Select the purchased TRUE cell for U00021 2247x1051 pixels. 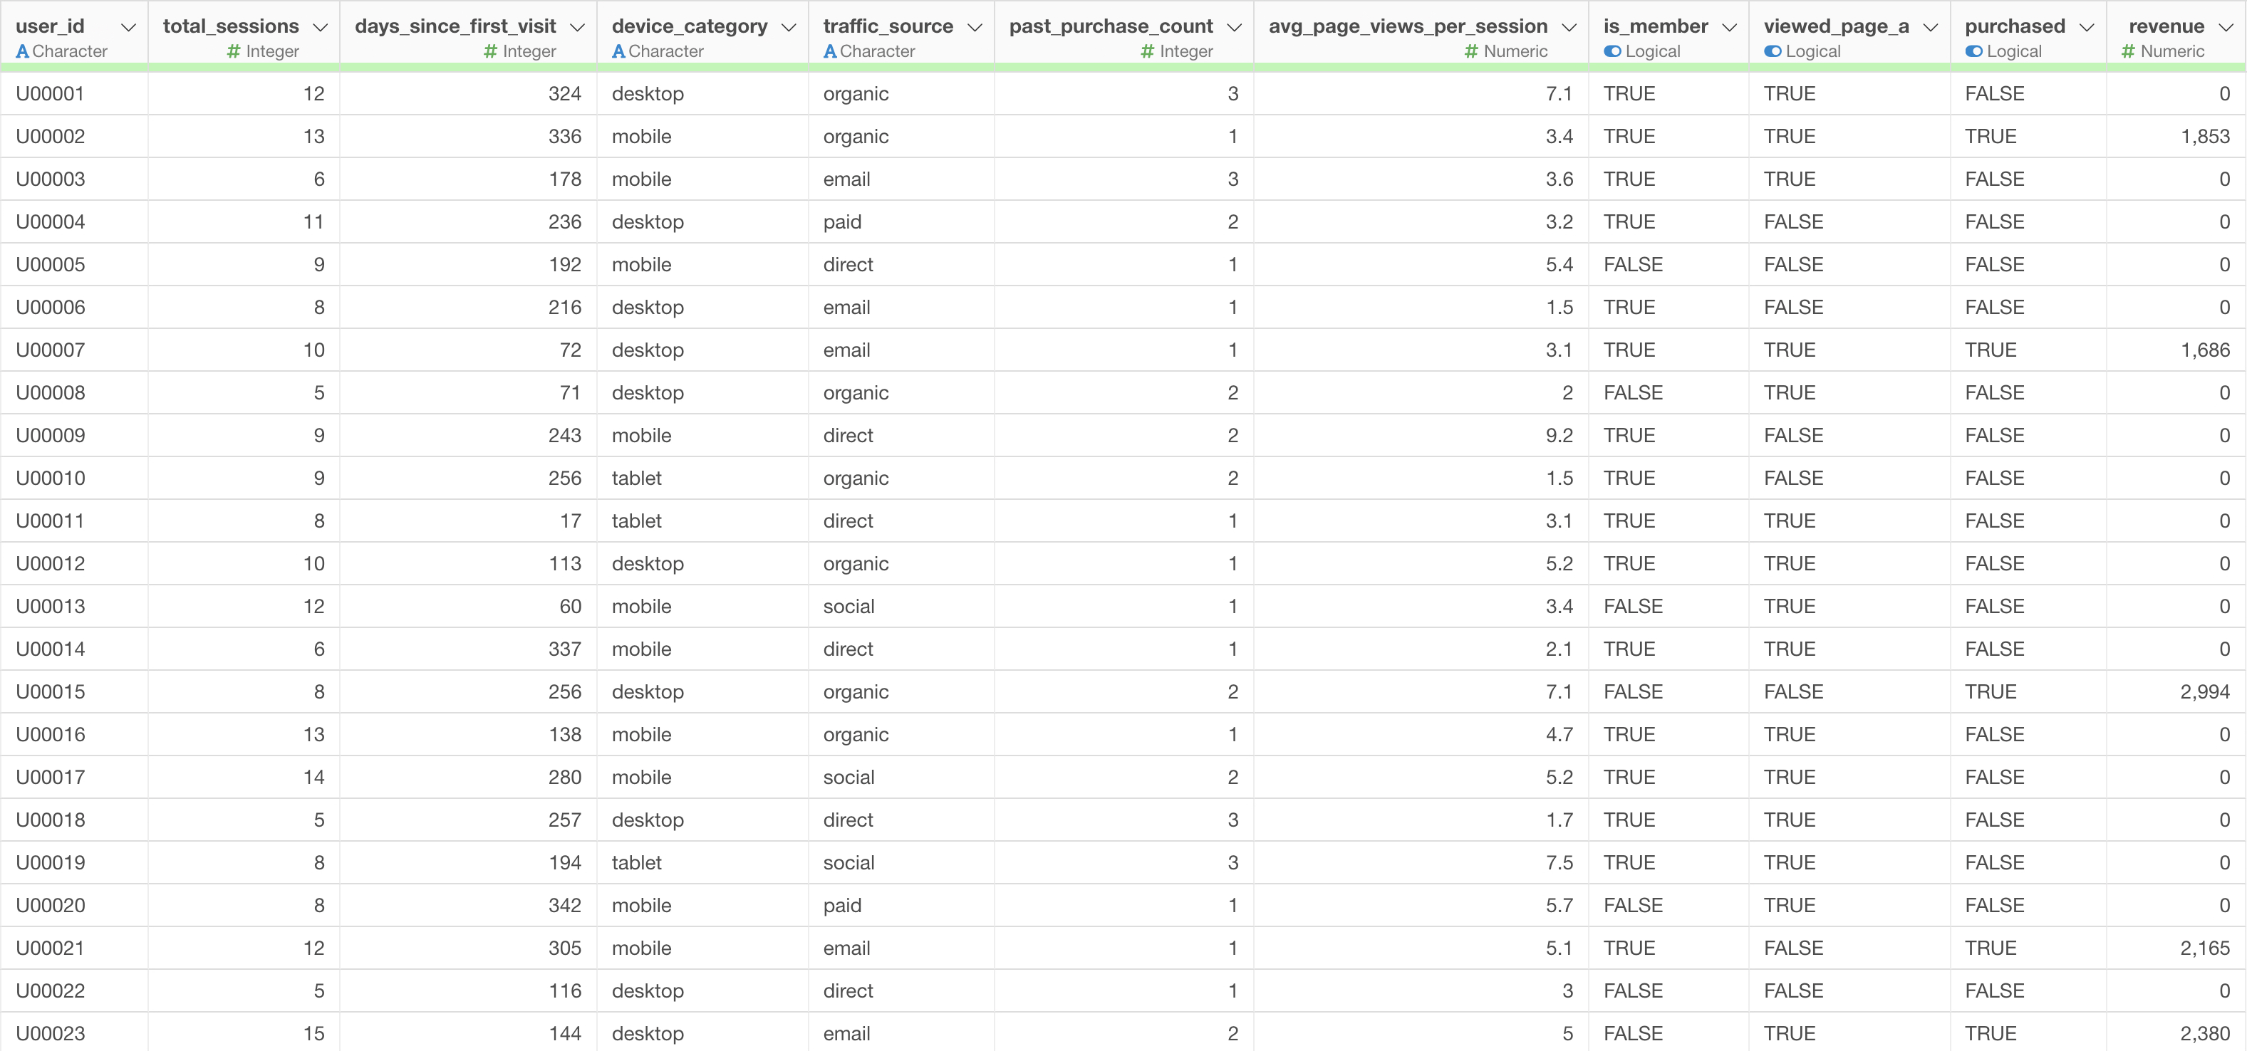click(x=1991, y=948)
